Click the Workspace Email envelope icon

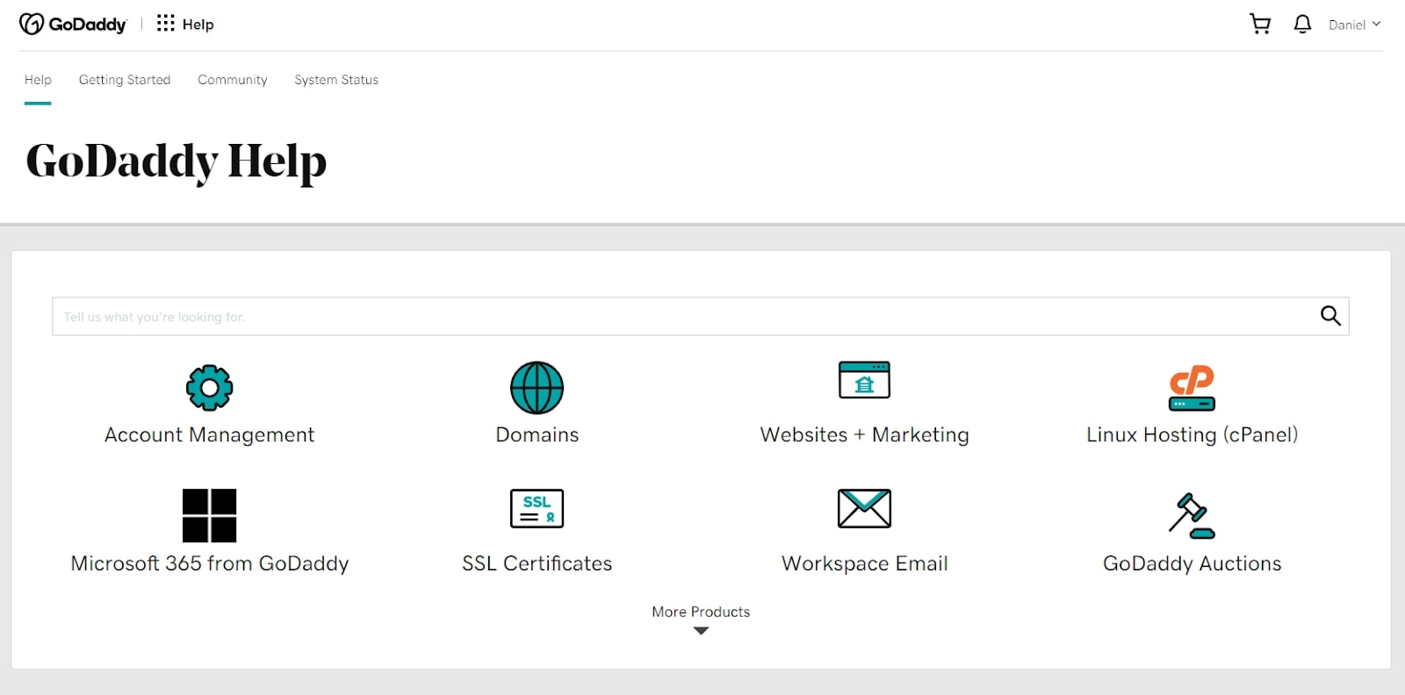pyautogui.click(x=864, y=509)
